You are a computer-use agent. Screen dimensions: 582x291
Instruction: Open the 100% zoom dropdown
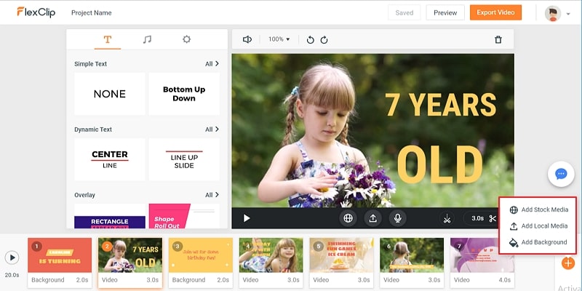click(279, 39)
